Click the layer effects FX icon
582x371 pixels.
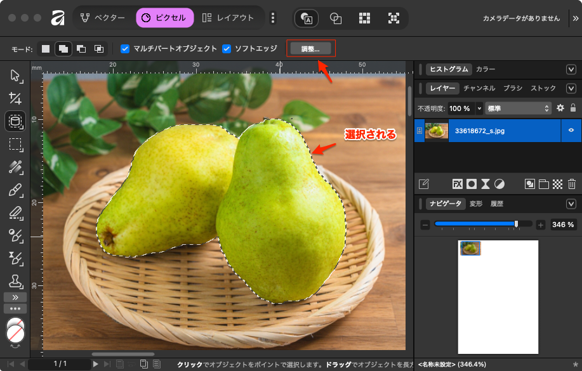(x=457, y=184)
